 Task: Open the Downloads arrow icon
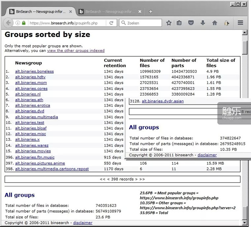203,23
